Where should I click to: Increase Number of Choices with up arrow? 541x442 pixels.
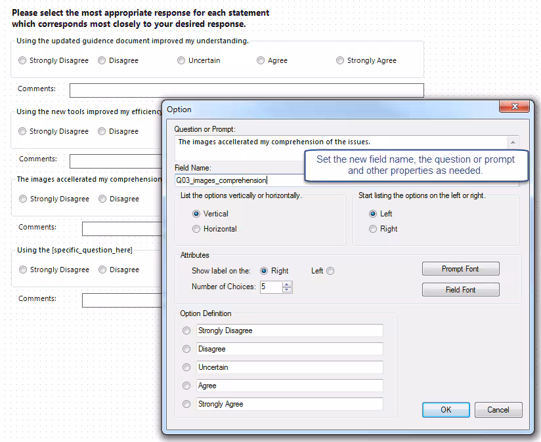coord(287,284)
